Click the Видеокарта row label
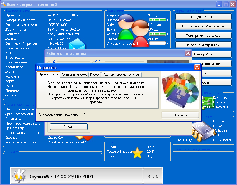This screenshot has height=185, width=237. pyautogui.click(x=14, y=58)
